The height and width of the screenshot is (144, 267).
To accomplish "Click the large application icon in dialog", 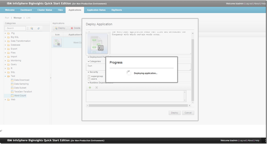I will tap(98, 44).
